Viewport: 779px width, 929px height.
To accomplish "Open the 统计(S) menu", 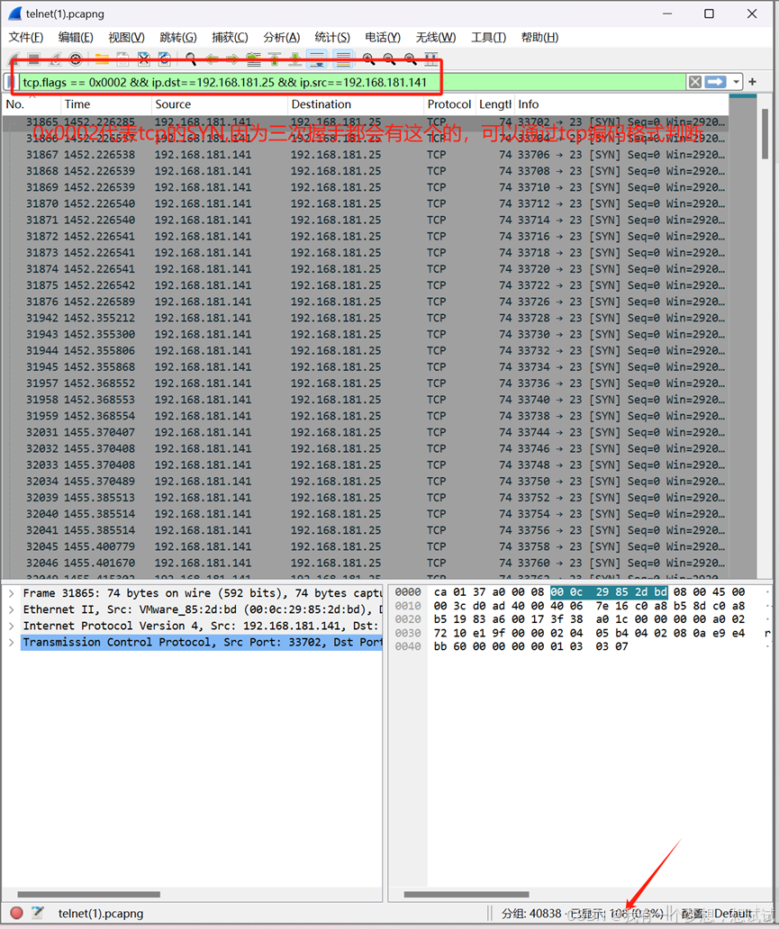I will pos(331,37).
